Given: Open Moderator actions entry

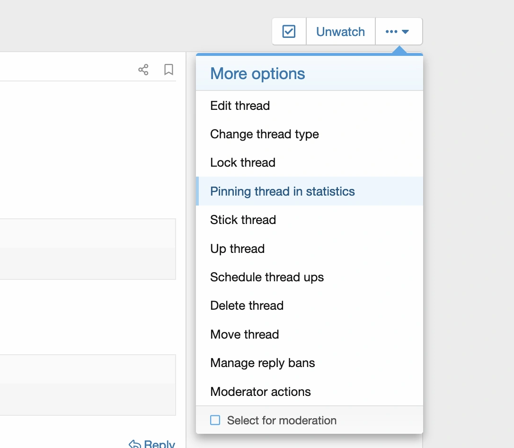Looking at the screenshot, I should click(260, 392).
